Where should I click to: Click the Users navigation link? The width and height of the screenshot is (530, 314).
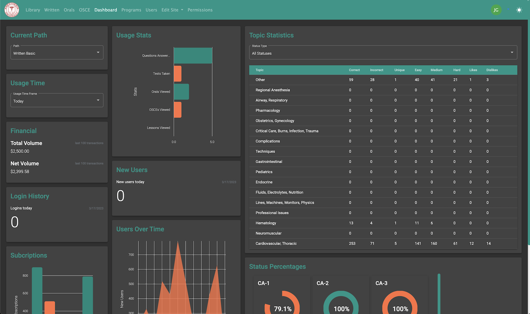pyautogui.click(x=151, y=10)
